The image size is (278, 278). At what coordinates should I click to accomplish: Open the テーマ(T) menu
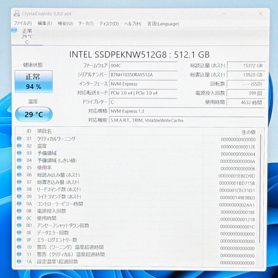(86, 24)
